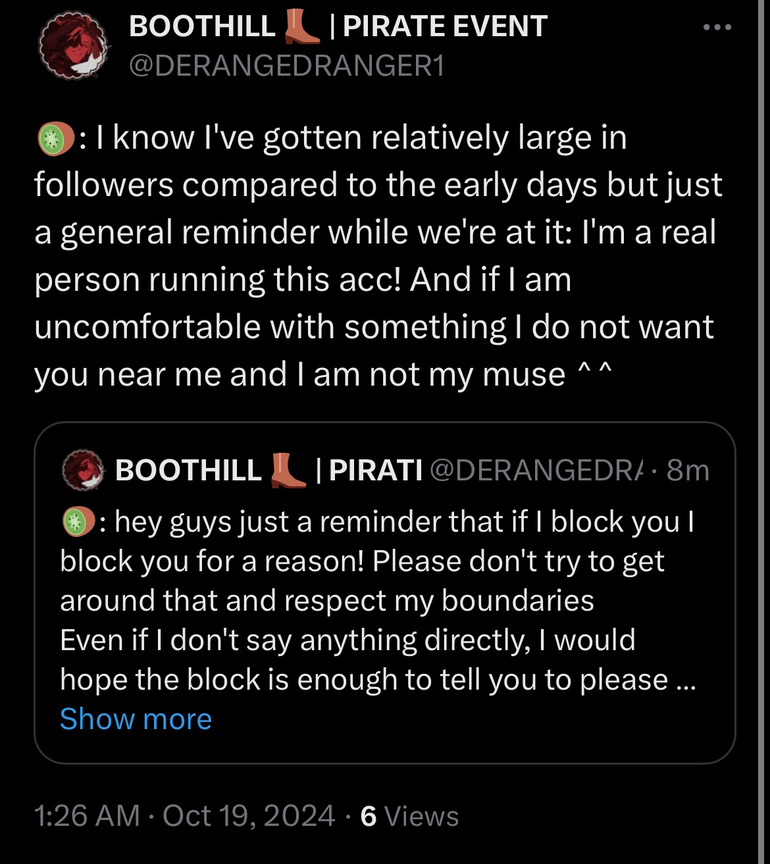Click the Oct 19, 2024 date

coord(249,816)
